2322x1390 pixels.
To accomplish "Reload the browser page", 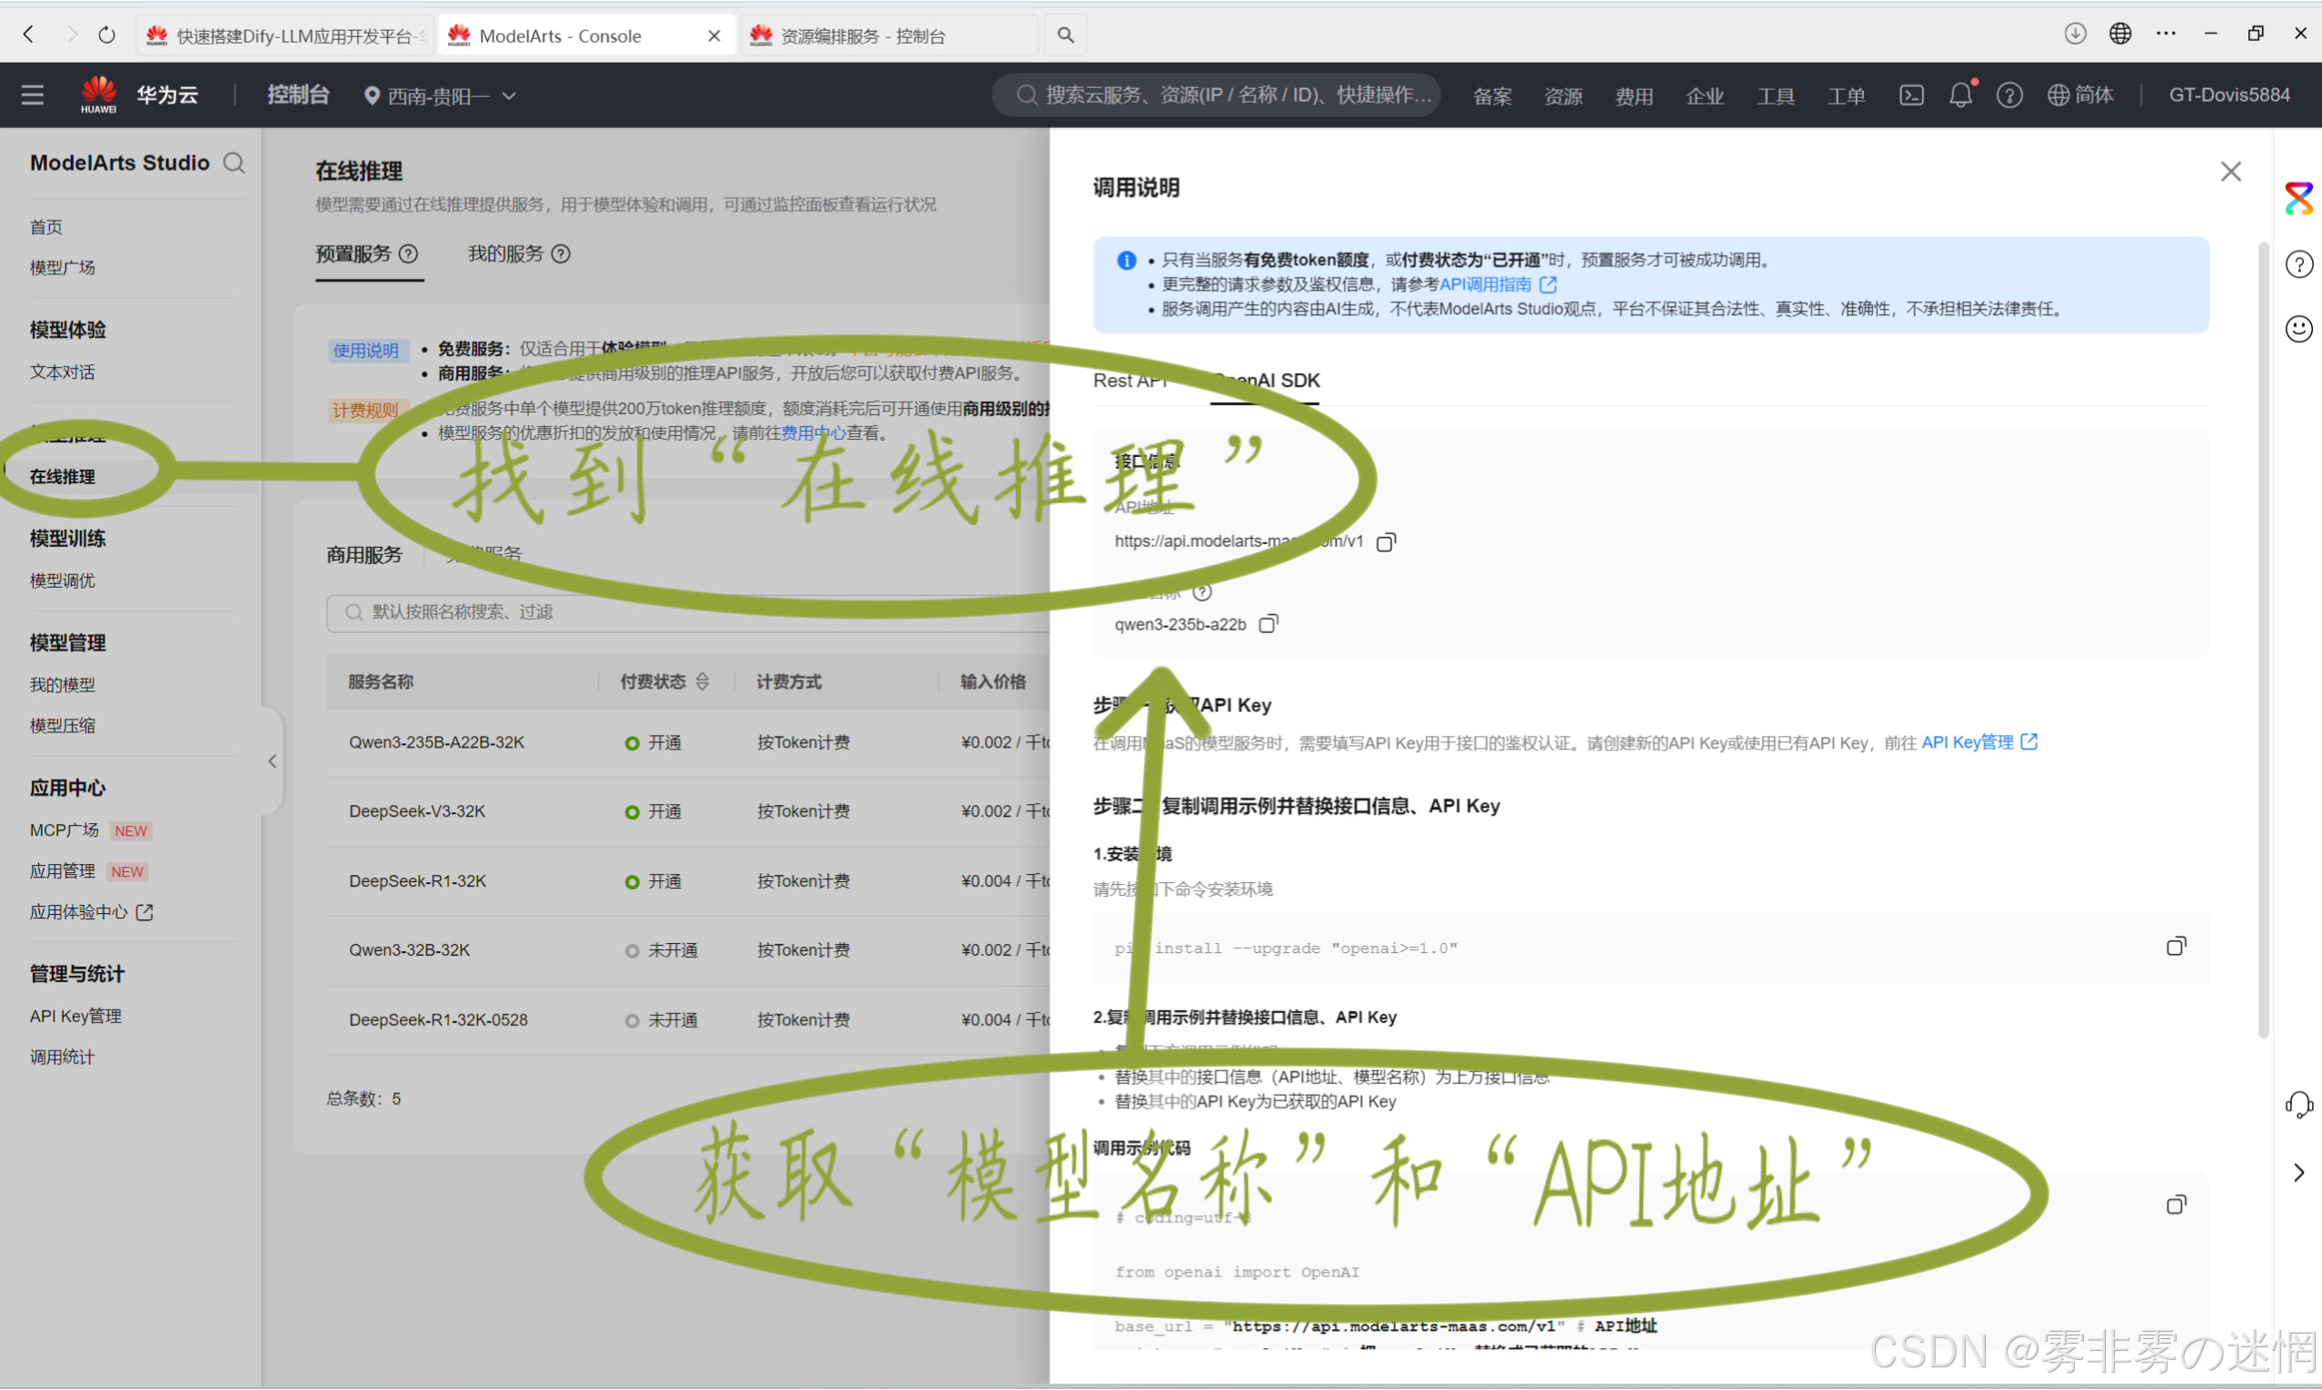I will point(106,35).
